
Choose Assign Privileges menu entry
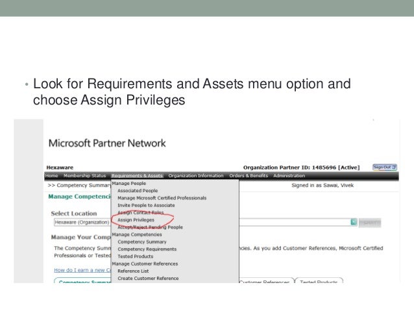click(136, 220)
